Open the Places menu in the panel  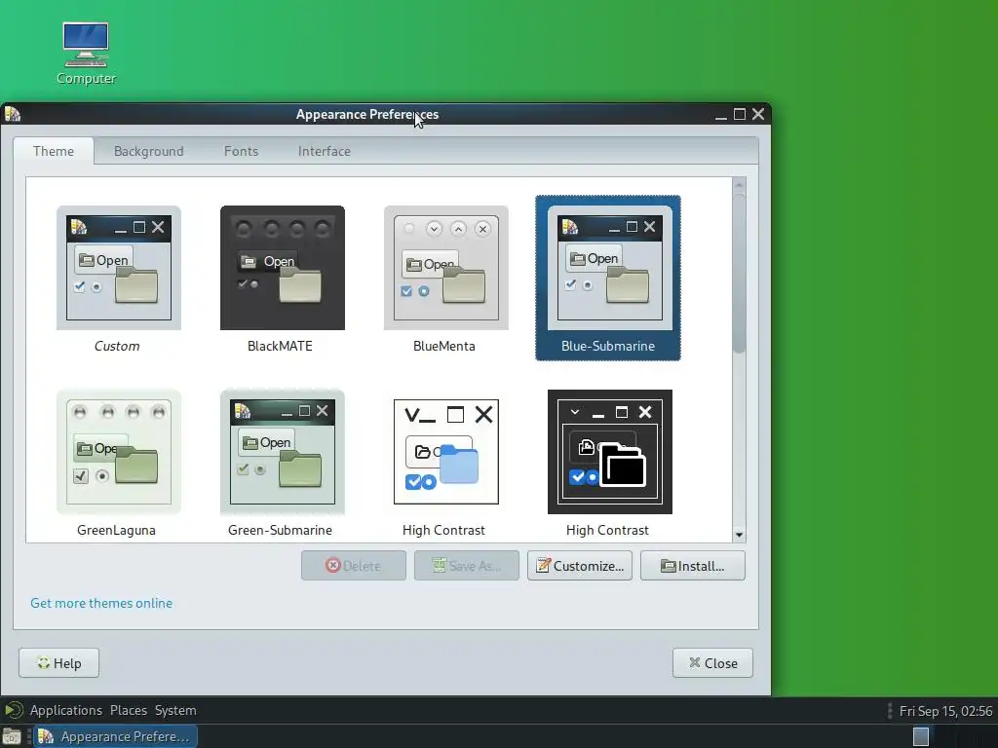129,710
